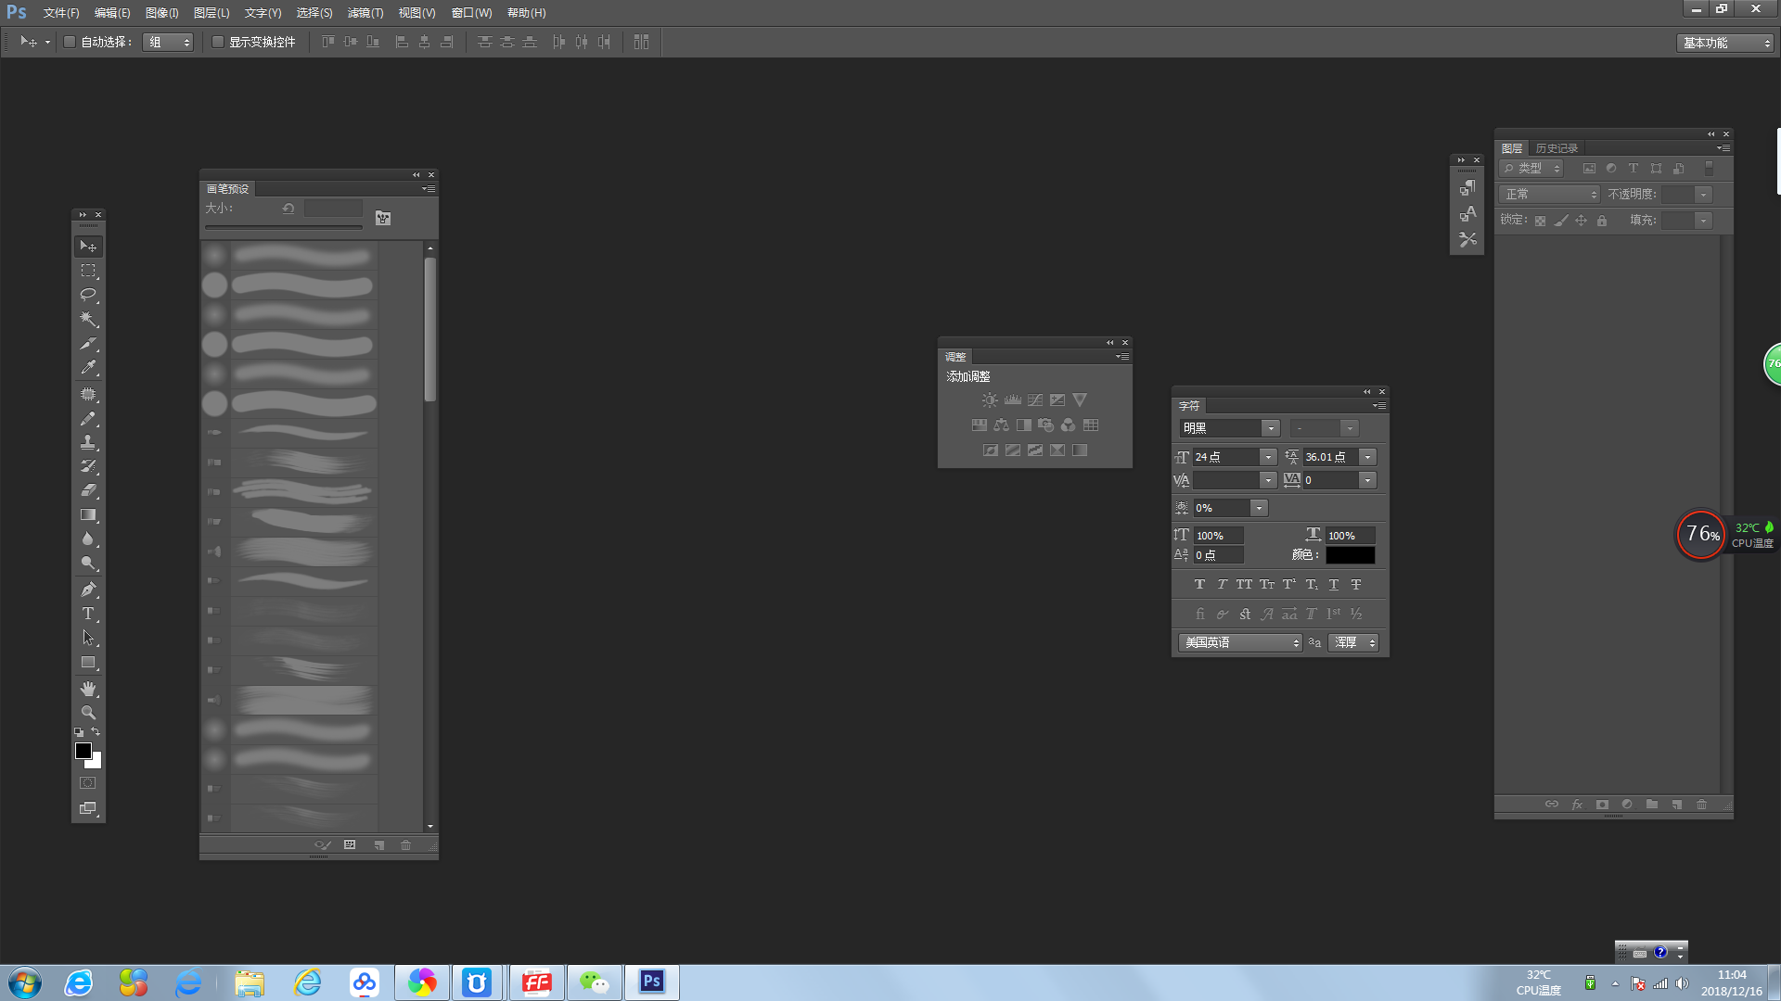Select the Lasso tool
The image size is (1781, 1001).
(x=88, y=295)
